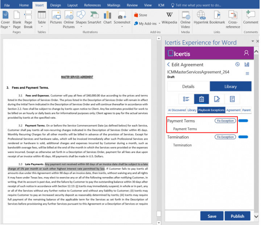Click the clipboard clauses icon

[x=202, y=99]
